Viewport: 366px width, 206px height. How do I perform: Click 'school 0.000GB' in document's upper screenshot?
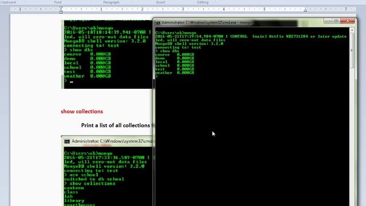click(x=87, y=68)
